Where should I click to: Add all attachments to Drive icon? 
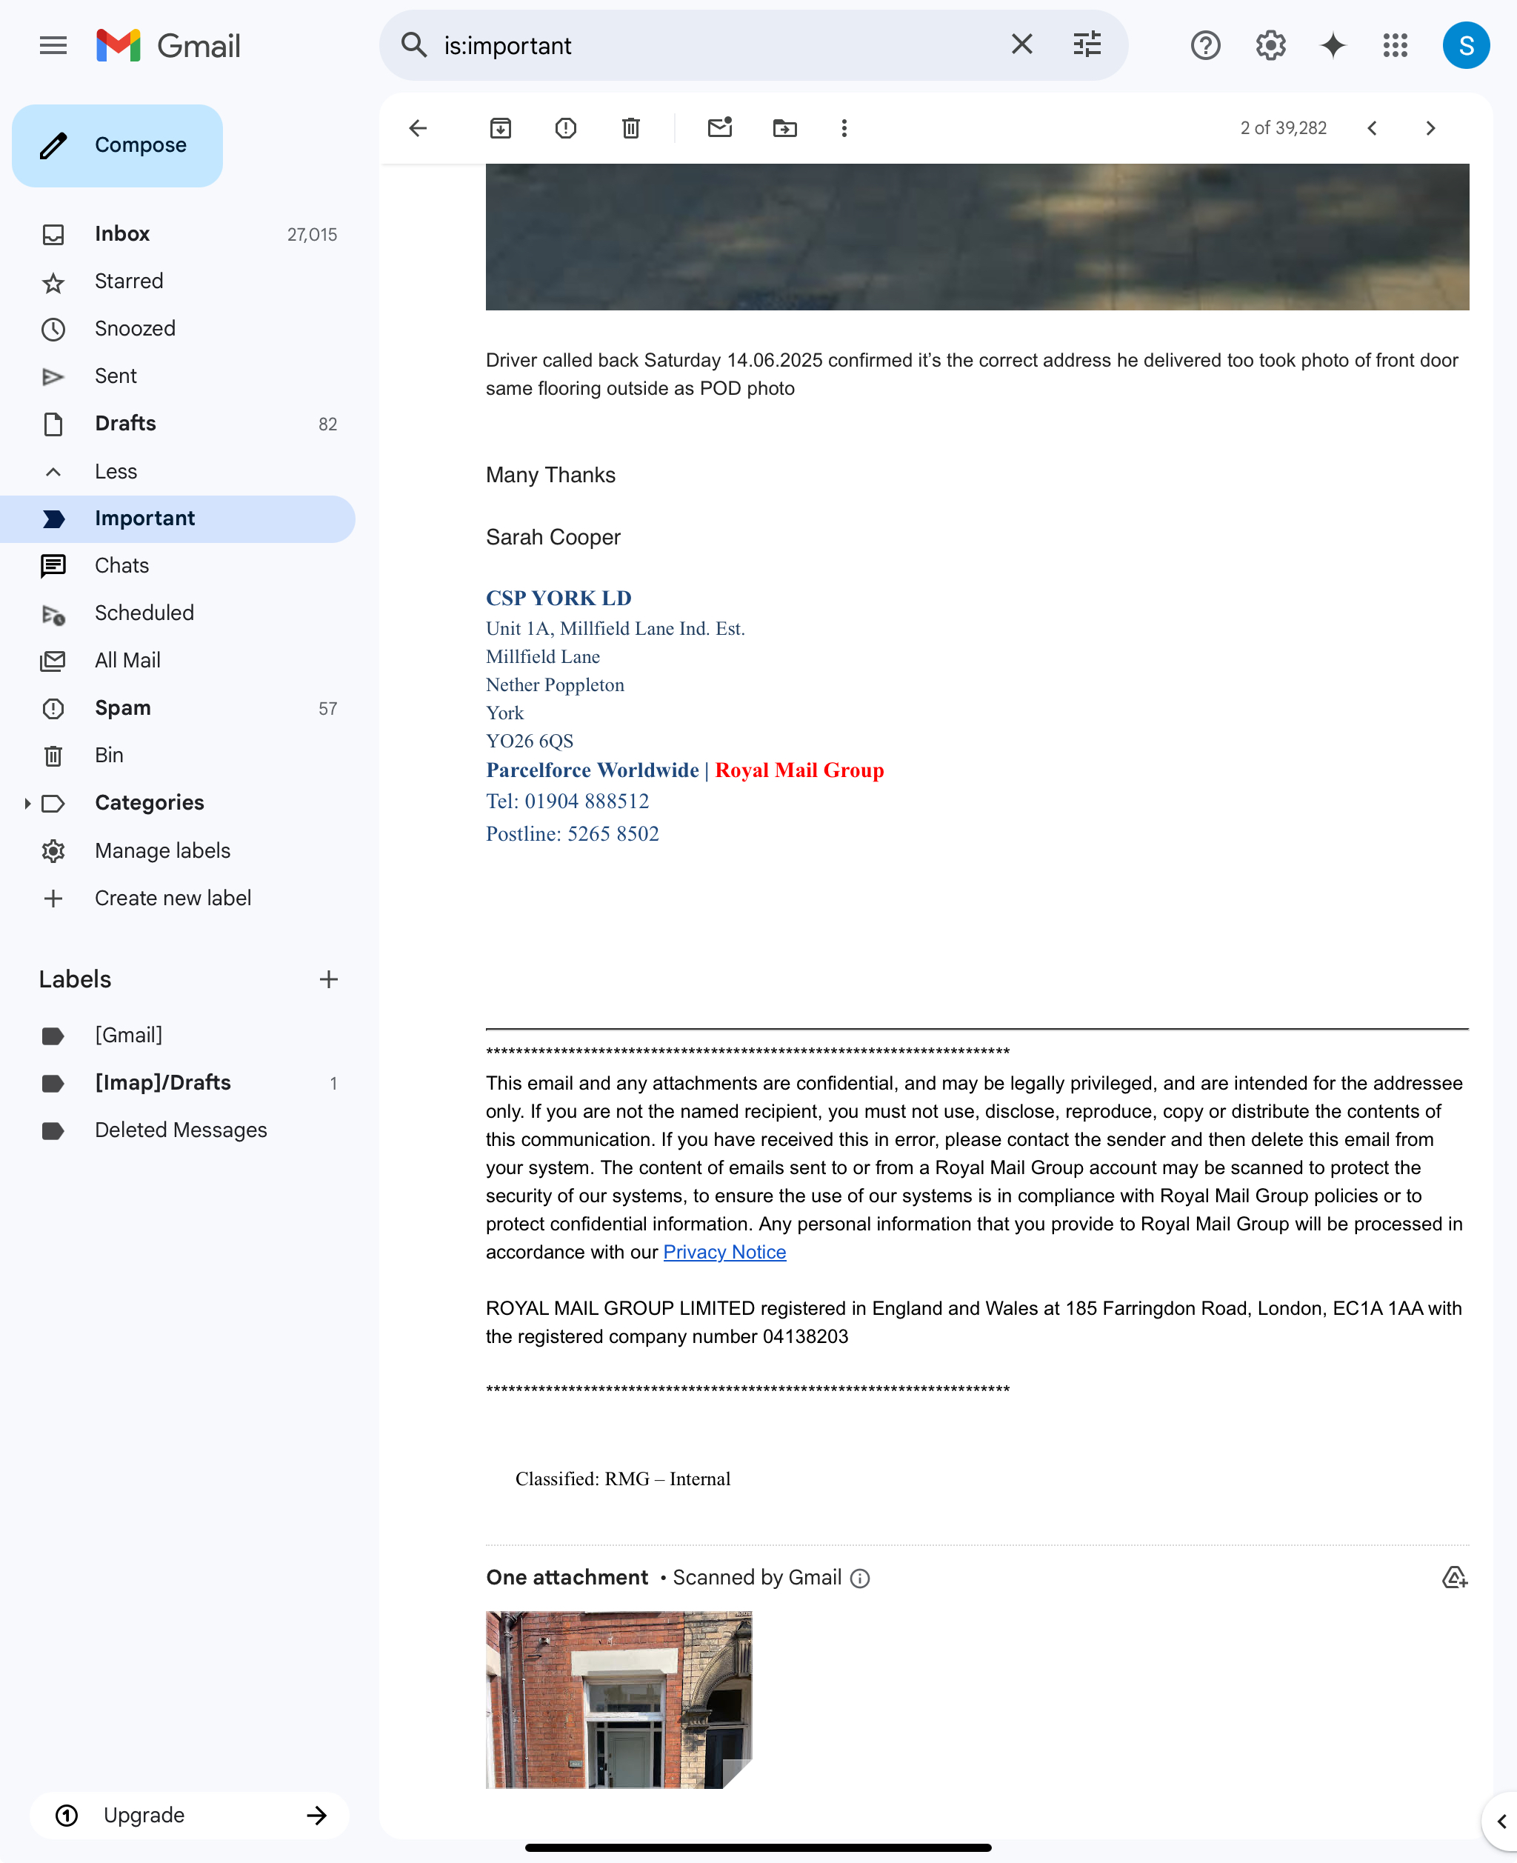pos(1454,1577)
